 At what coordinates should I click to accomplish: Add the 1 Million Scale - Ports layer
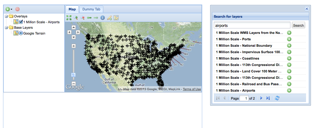(x=289, y=39)
